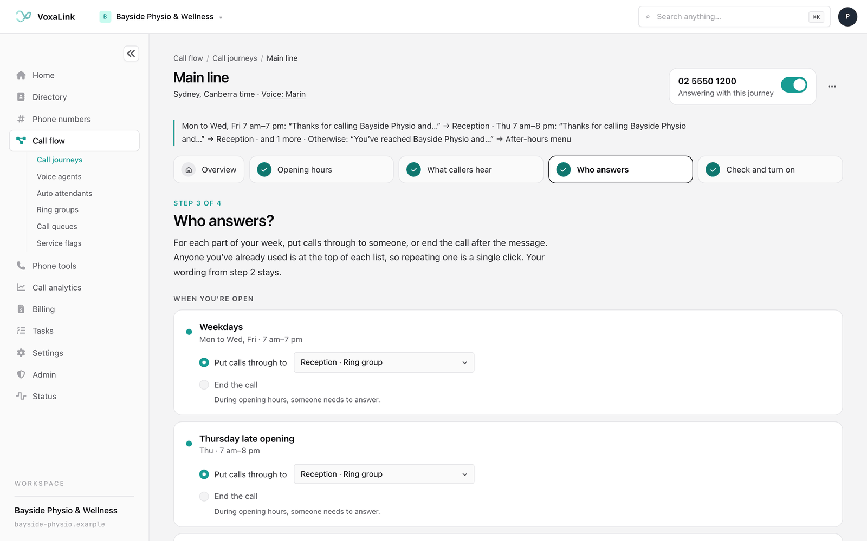Click the Tasks checklist icon
This screenshot has width=867, height=541.
(21, 331)
